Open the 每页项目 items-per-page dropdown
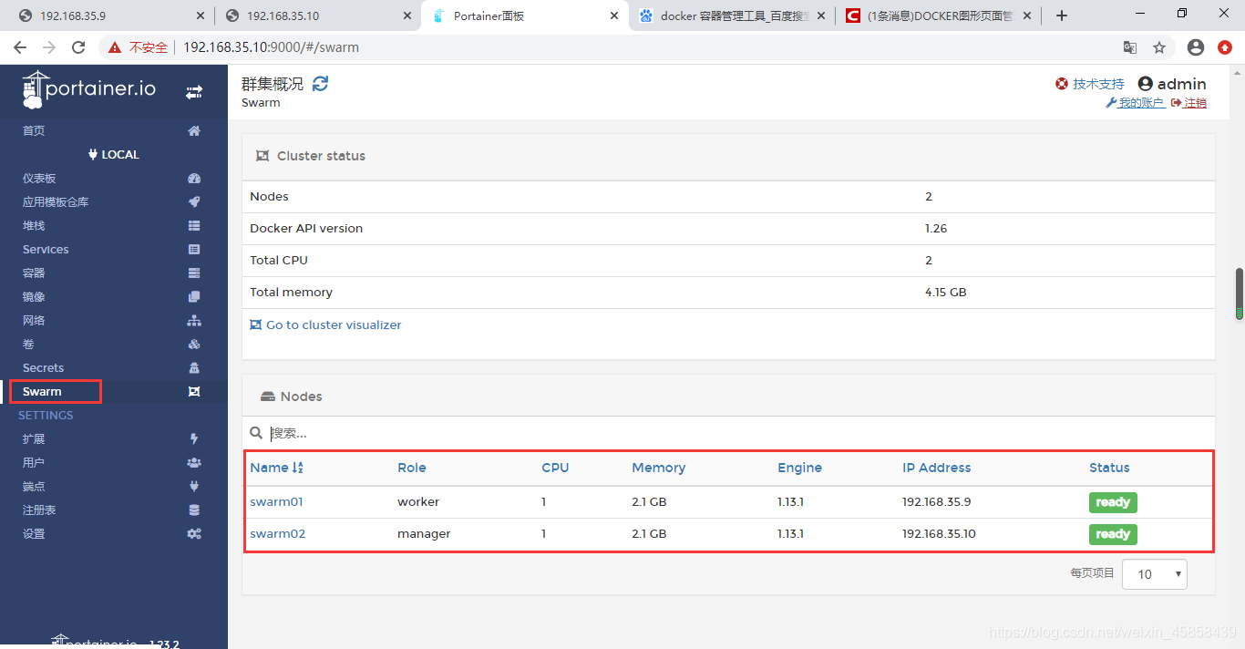Image resolution: width=1245 pixels, height=649 pixels. [x=1155, y=574]
